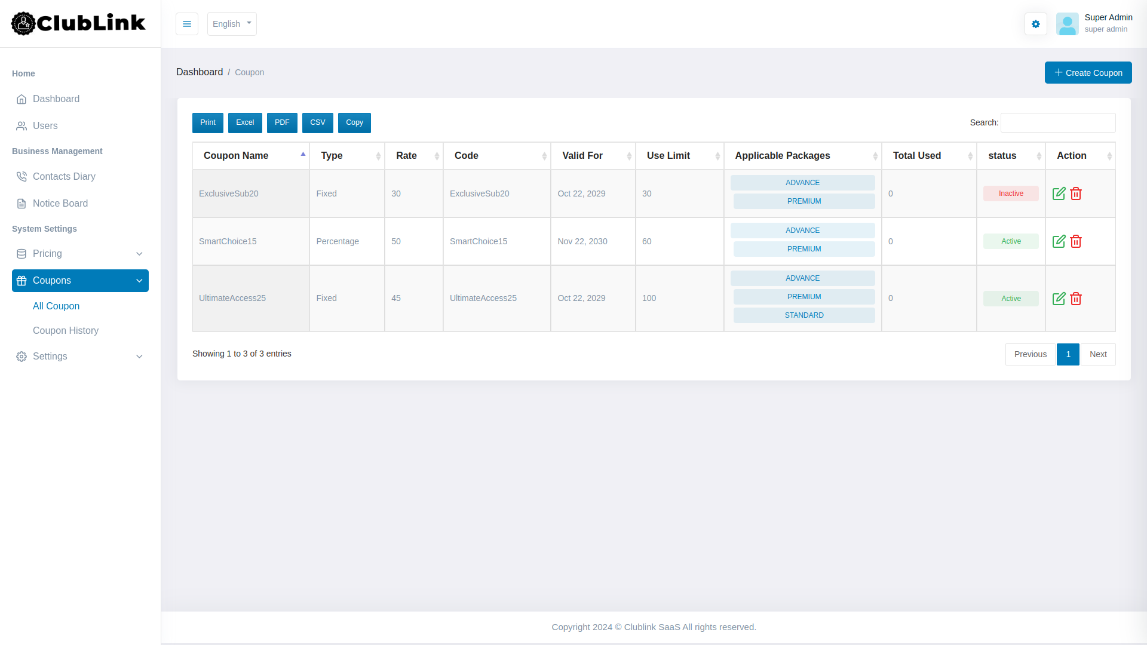Go to Dashboard via the breadcrumb
Viewport: 1147px width, 645px height.
tap(200, 72)
